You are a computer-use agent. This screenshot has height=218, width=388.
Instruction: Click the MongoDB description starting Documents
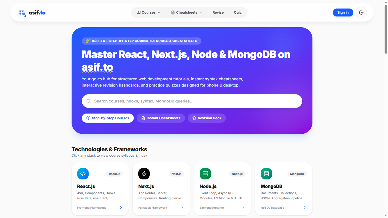(283, 196)
